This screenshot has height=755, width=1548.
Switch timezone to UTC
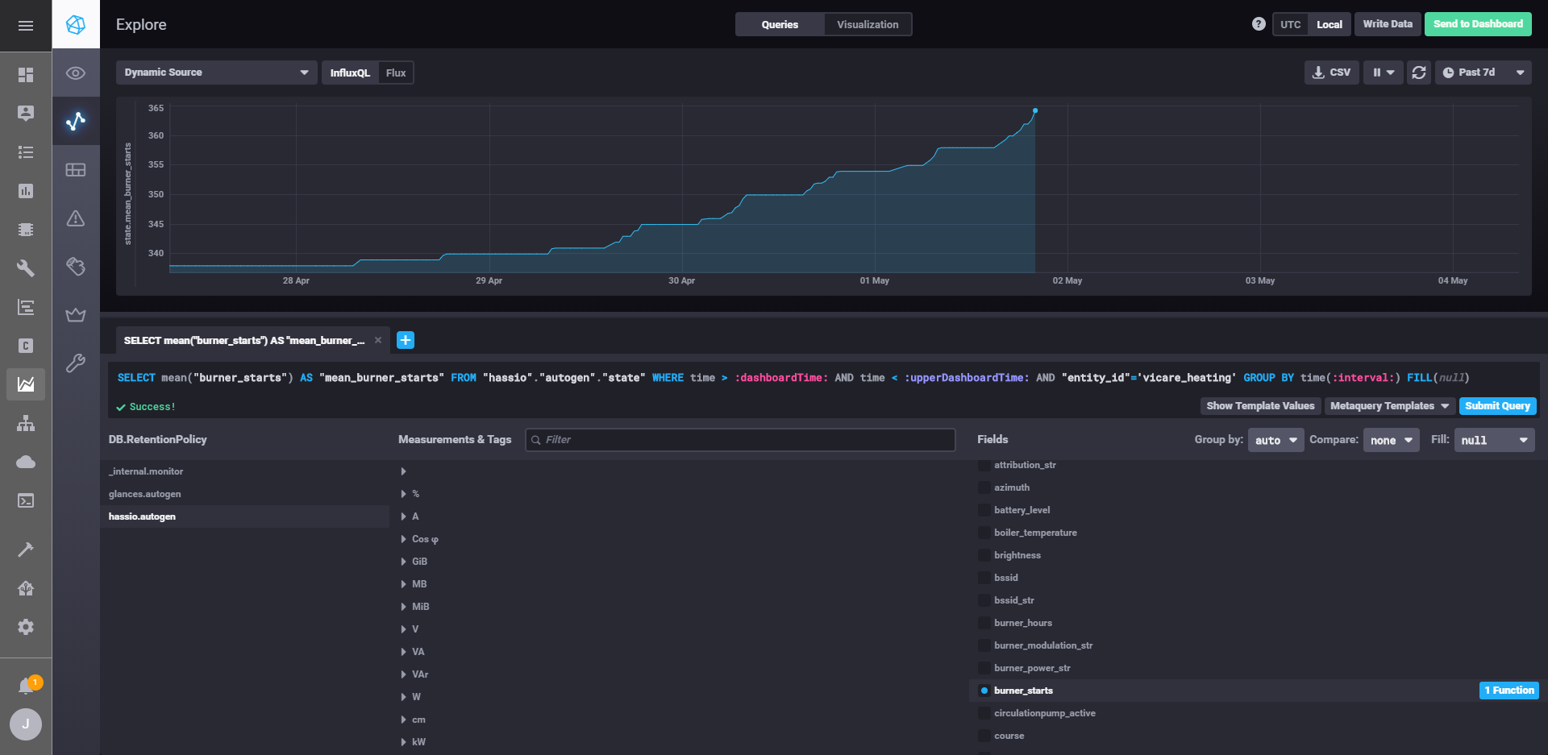coord(1291,24)
